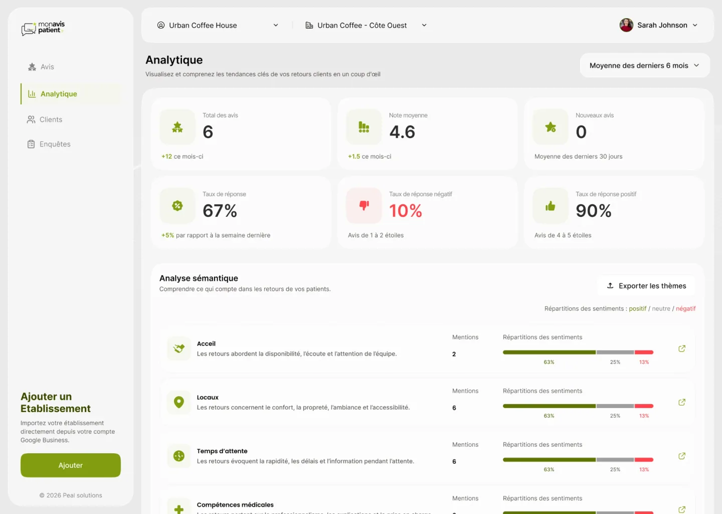Click the 'Temps d'attente' theme title
The width and height of the screenshot is (722, 514).
pyautogui.click(x=222, y=451)
